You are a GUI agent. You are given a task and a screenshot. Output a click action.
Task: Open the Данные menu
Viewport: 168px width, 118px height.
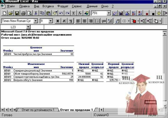92,6
